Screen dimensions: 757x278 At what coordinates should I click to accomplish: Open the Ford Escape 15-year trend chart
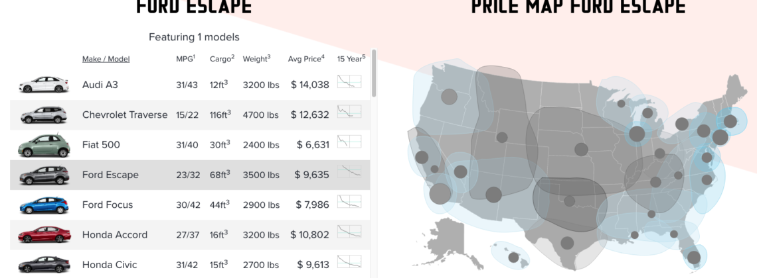click(x=349, y=172)
